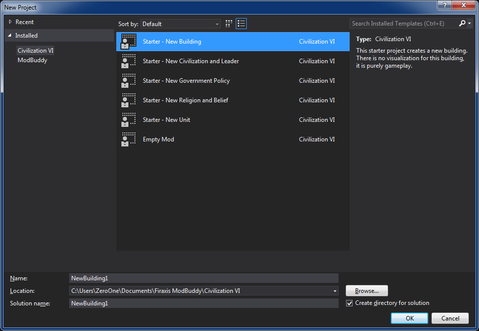Collapse the Installed section
This screenshot has width=479, height=331.
[10, 36]
